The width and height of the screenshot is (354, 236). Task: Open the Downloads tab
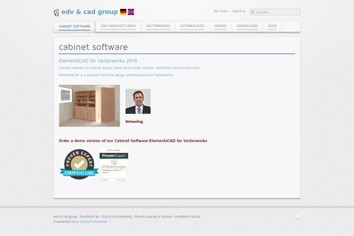click(x=247, y=26)
